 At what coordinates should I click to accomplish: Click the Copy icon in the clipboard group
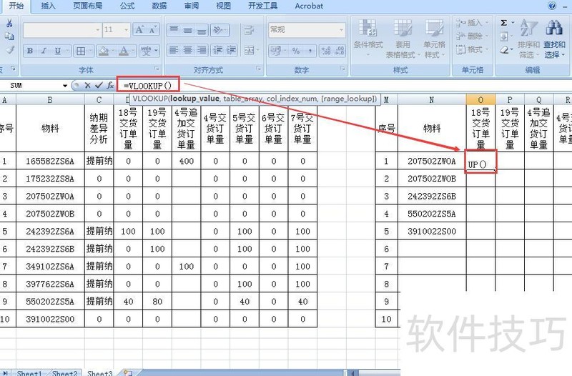(9, 36)
